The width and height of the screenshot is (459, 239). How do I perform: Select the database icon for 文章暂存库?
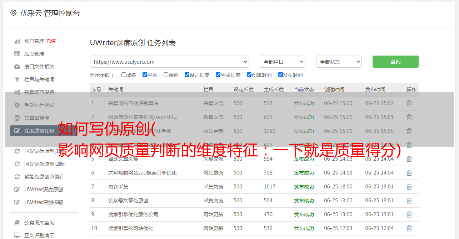[x=17, y=118]
